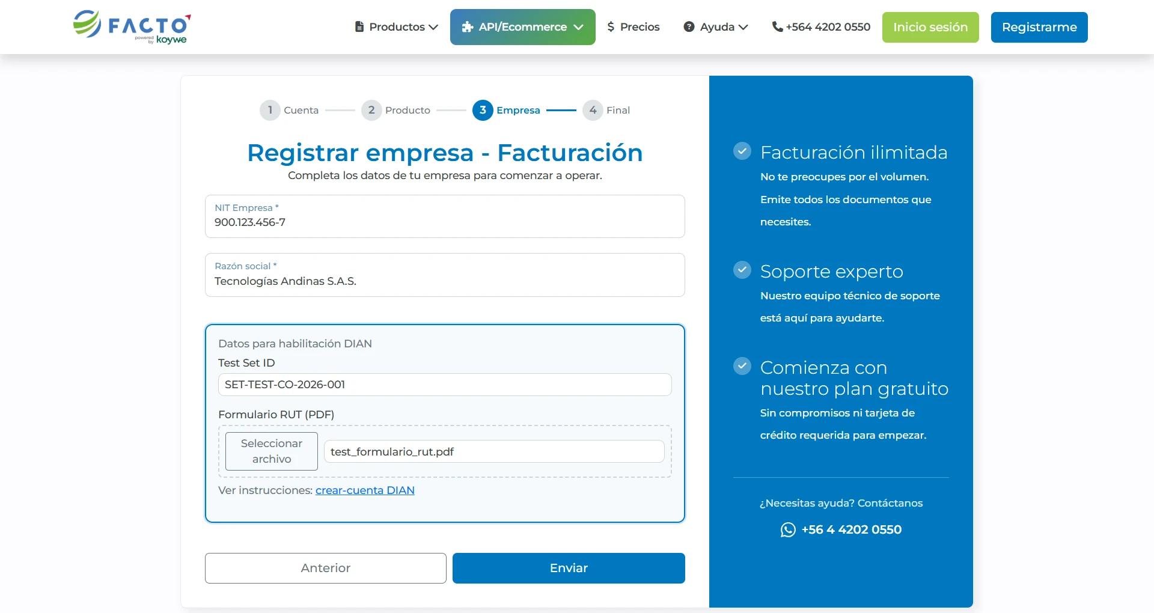Click the WhatsApp icon in the blue panel

(788, 529)
